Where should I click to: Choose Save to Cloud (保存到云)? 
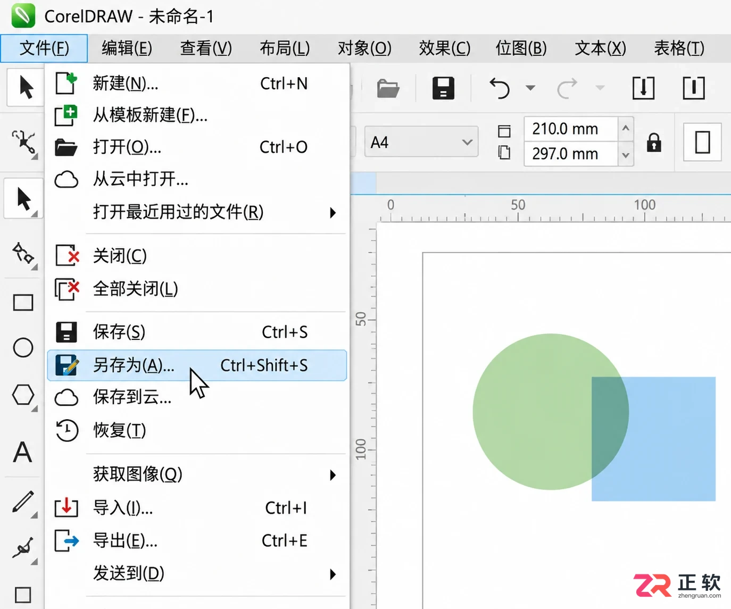point(197,397)
